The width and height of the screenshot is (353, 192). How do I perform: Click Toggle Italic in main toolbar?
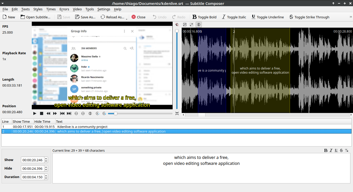coord(234,17)
